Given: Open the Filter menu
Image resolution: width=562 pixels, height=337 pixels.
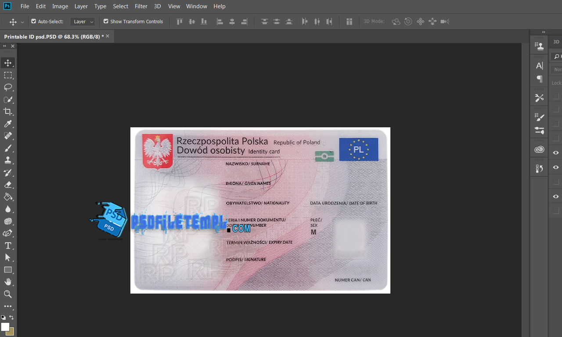Looking at the screenshot, I should [141, 6].
